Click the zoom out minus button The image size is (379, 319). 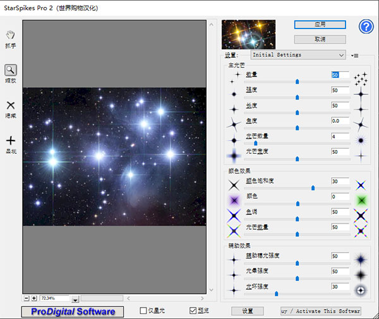click(x=27, y=297)
